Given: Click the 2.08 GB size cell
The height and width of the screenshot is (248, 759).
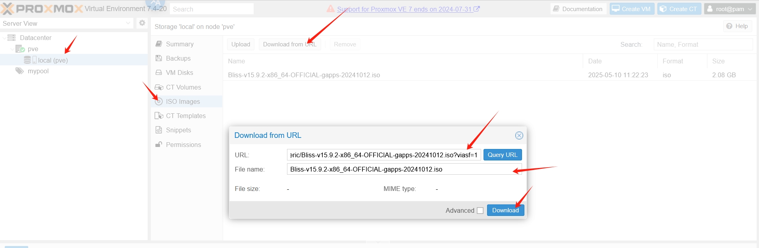Looking at the screenshot, I should coord(724,75).
